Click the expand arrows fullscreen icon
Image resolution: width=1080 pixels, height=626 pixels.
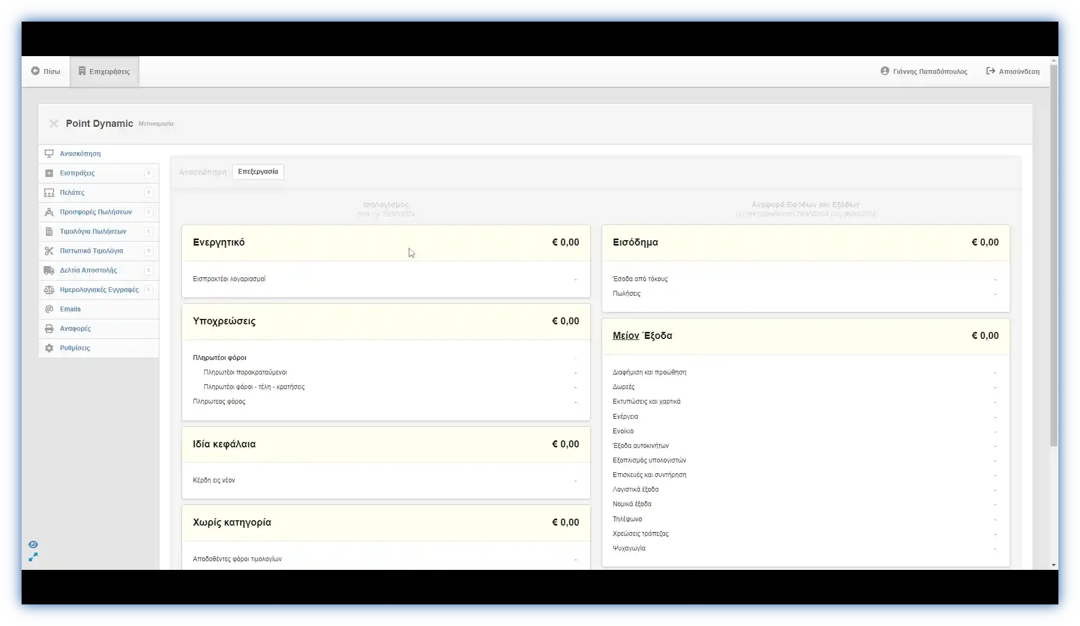(x=33, y=557)
